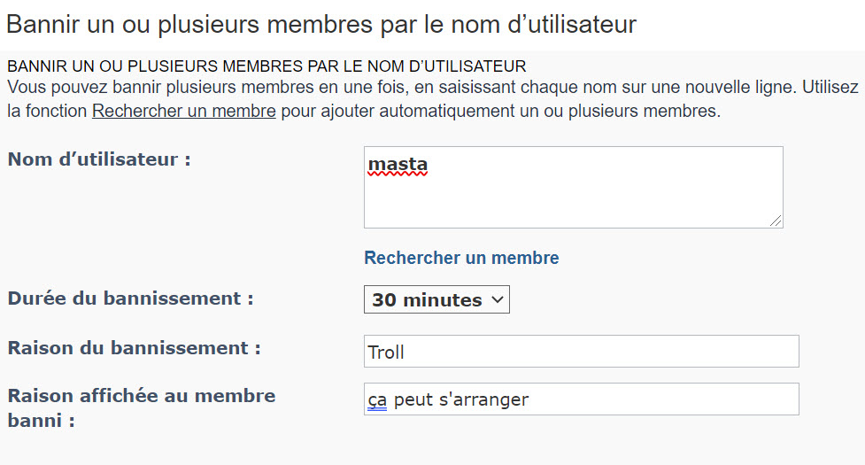The height and width of the screenshot is (465, 865).
Task: Click the Raison du bannissement label
Action: point(134,348)
